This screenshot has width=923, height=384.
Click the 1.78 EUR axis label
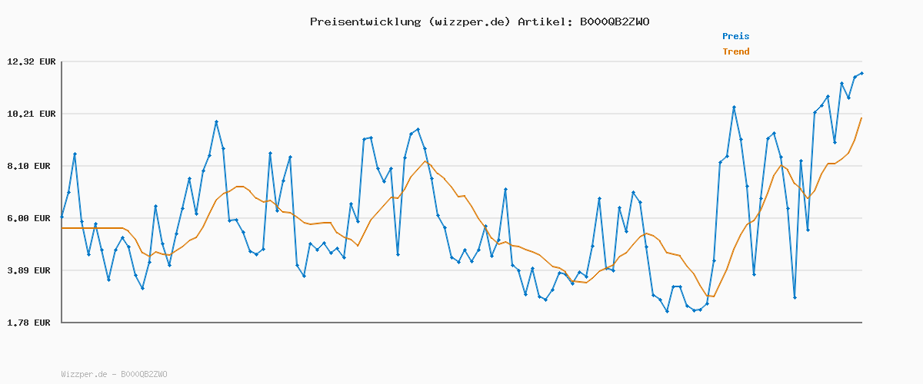pos(32,323)
